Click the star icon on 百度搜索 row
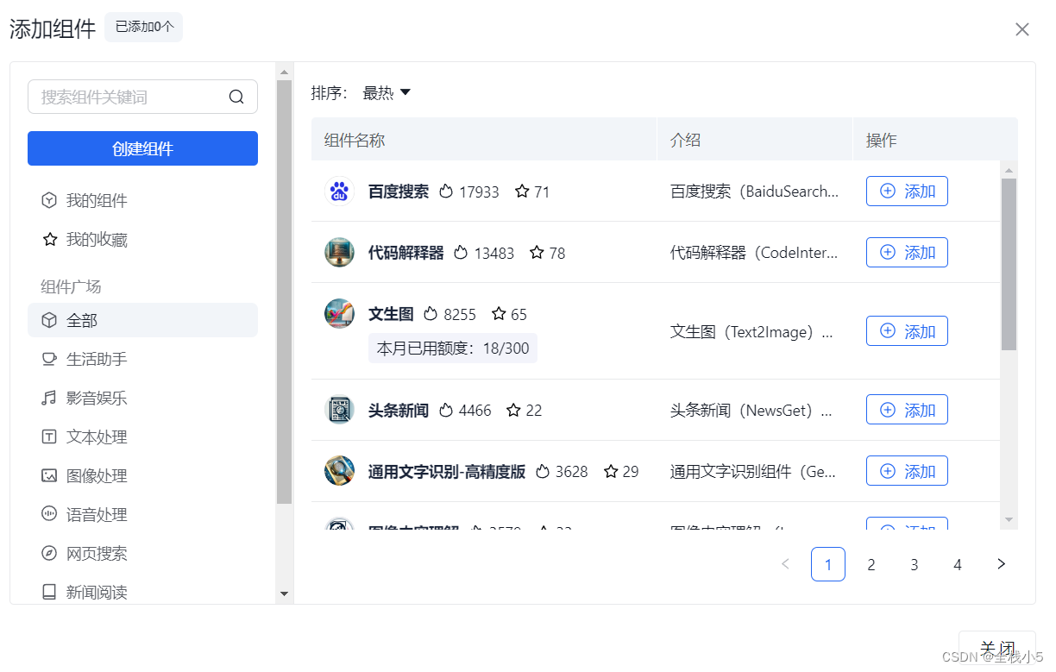1056x672 pixels. (x=522, y=192)
